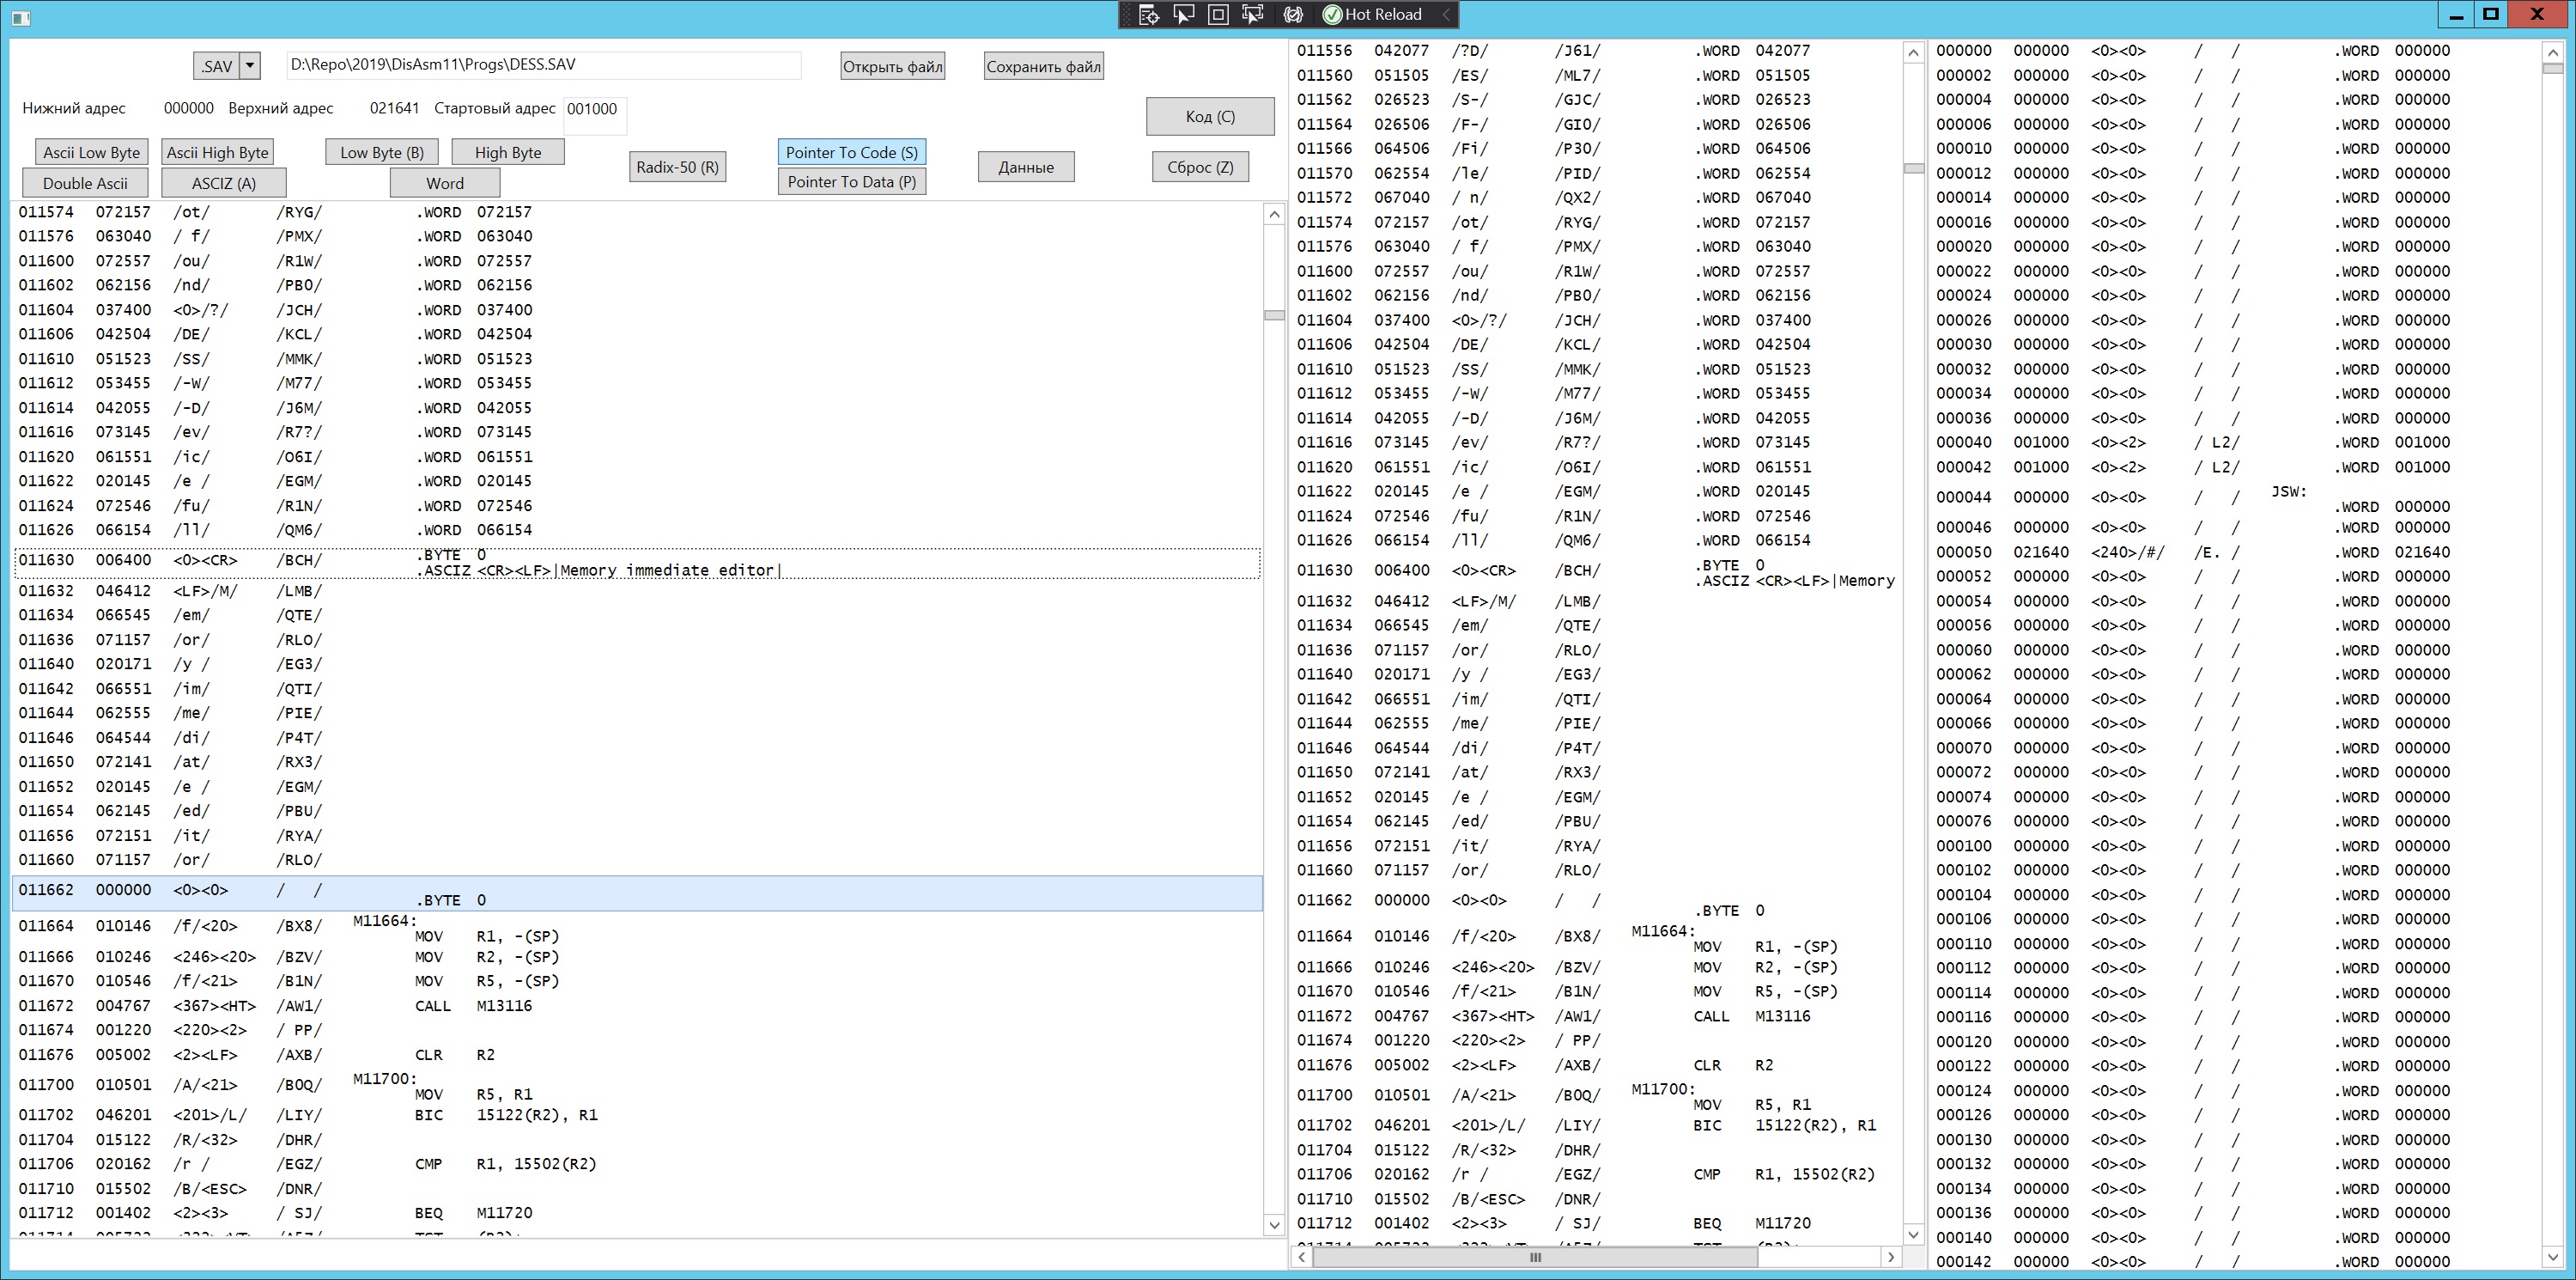Open the .SAV file type dropdown arrow
This screenshot has width=2576, height=1280.
250,66
